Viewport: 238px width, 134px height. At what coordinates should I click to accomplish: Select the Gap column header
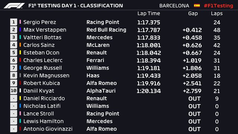click(x=193, y=14)
